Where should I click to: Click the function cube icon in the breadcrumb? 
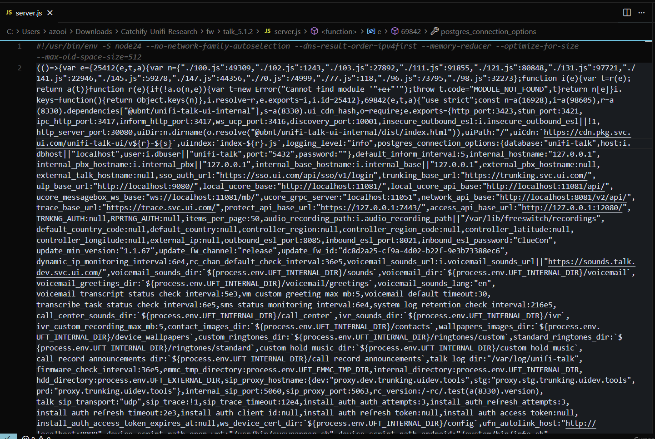(x=314, y=31)
